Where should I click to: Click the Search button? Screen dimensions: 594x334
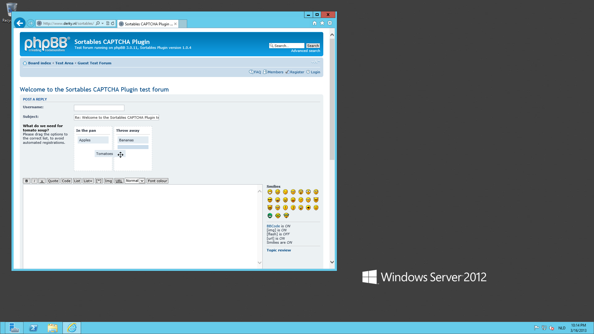pyautogui.click(x=313, y=46)
